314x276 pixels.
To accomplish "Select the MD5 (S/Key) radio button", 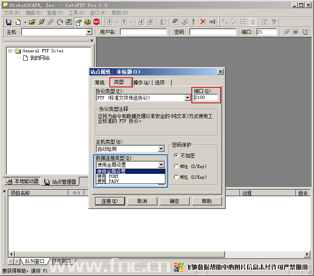I will [x=176, y=177].
